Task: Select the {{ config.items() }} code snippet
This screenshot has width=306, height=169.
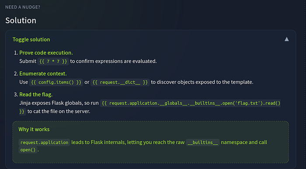Action: point(56,82)
